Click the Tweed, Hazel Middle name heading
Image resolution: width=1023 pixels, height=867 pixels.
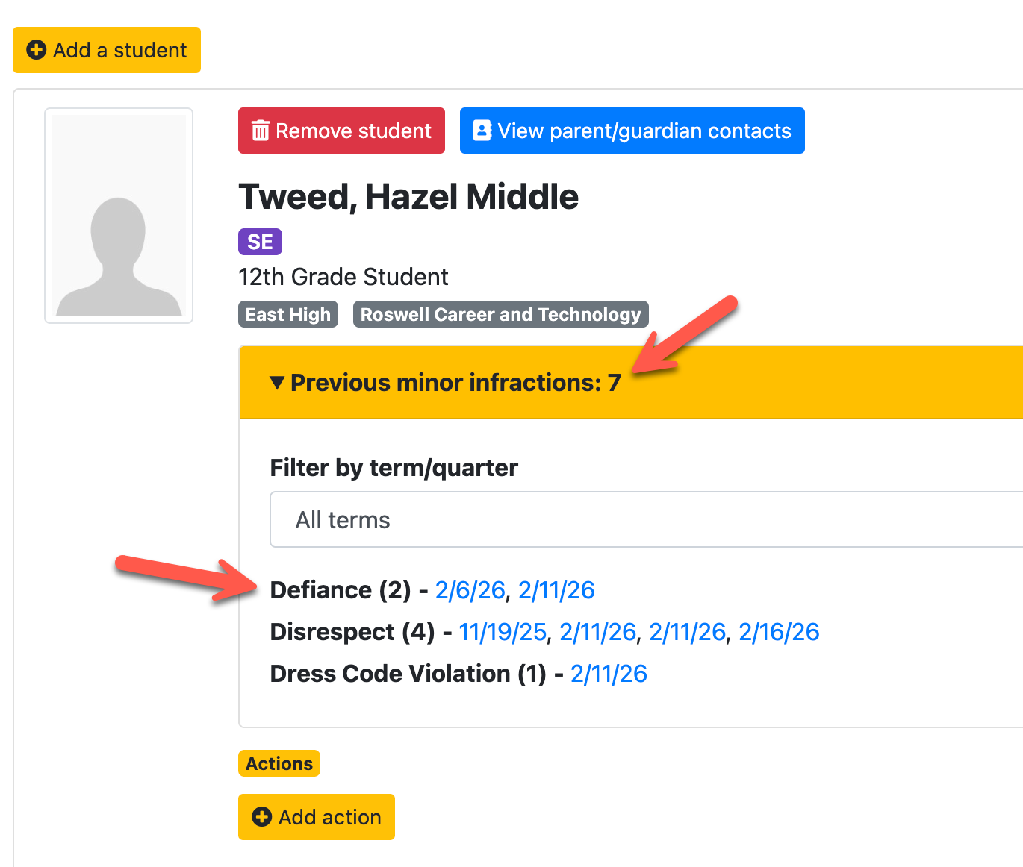[x=408, y=197]
